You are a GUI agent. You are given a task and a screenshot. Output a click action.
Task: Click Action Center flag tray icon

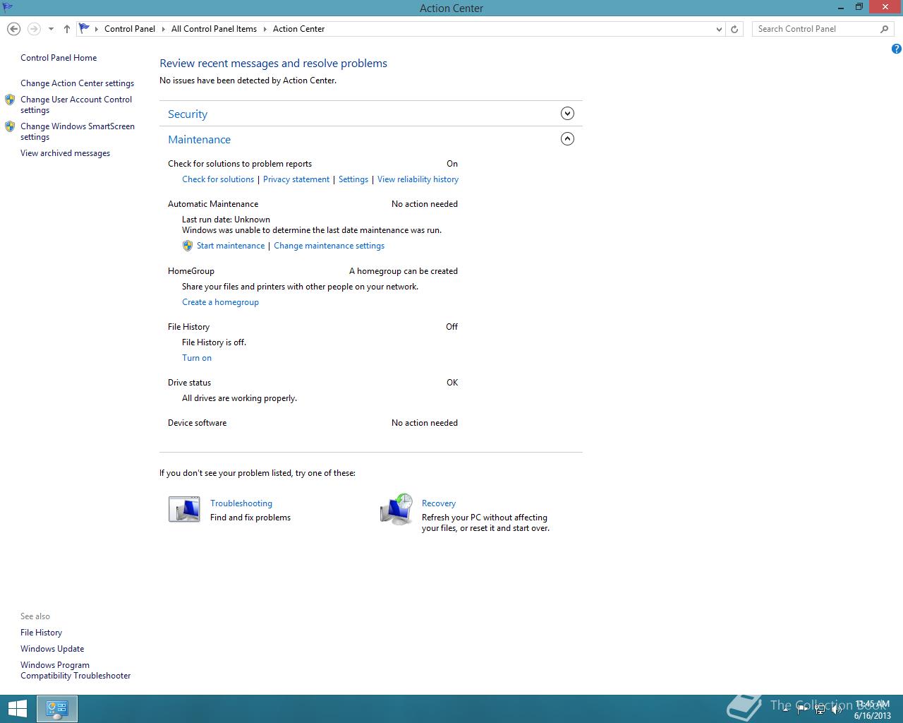(802, 710)
